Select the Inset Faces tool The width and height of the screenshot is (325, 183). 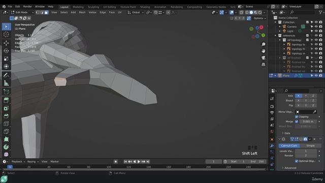point(6,108)
